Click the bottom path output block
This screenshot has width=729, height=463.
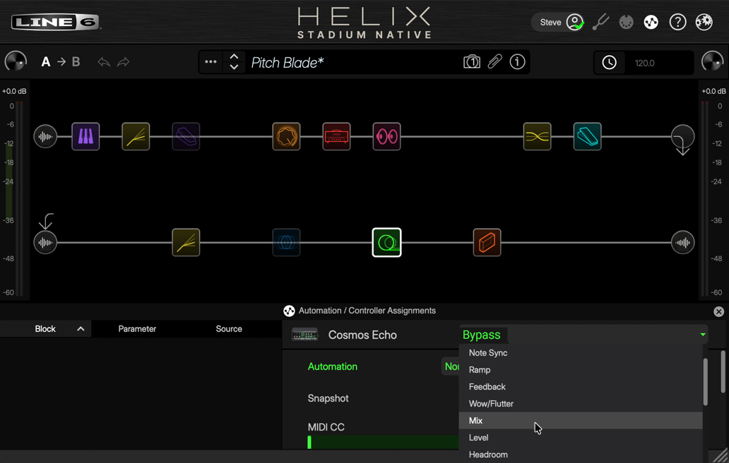[x=683, y=242]
